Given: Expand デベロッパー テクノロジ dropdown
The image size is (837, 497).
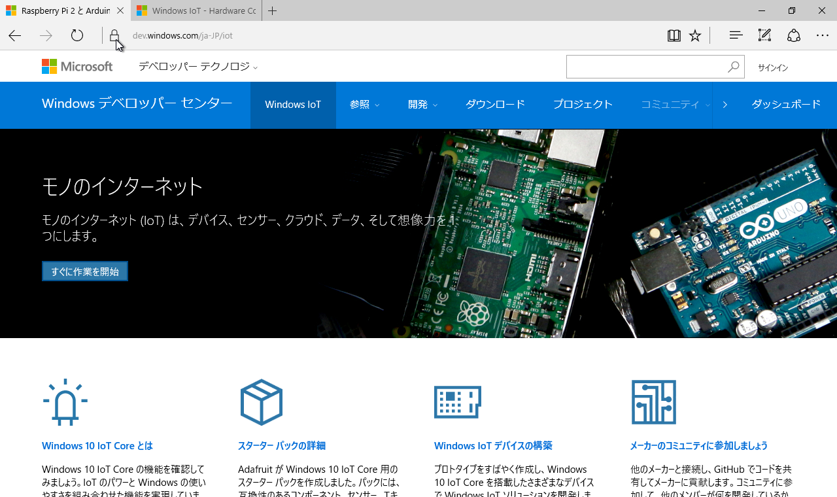Looking at the screenshot, I should coord(198,67).
